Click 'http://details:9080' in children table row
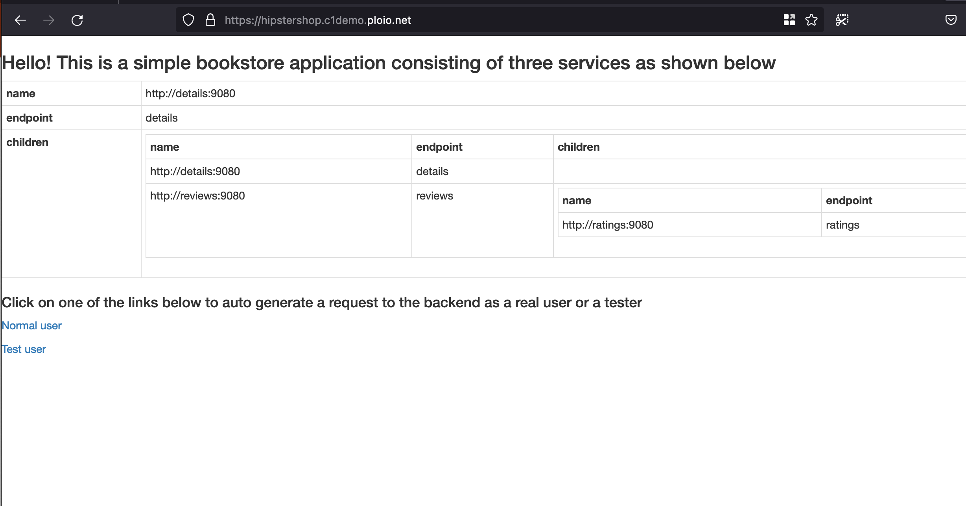 point(195,172)
